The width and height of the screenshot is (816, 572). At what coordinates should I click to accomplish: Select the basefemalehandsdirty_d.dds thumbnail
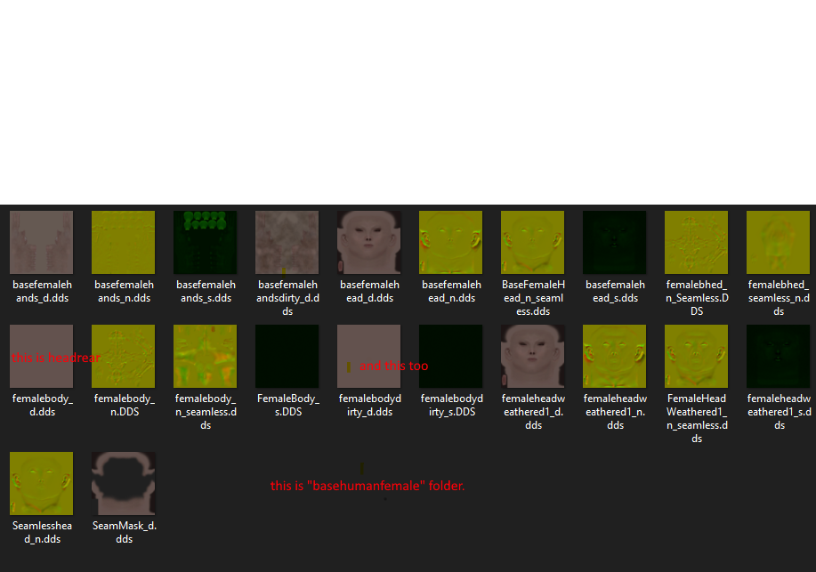tap(287, 243)
